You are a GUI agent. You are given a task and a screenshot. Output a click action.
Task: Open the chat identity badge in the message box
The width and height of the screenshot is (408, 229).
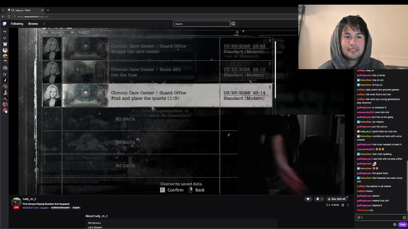click(x=359, y=218)
